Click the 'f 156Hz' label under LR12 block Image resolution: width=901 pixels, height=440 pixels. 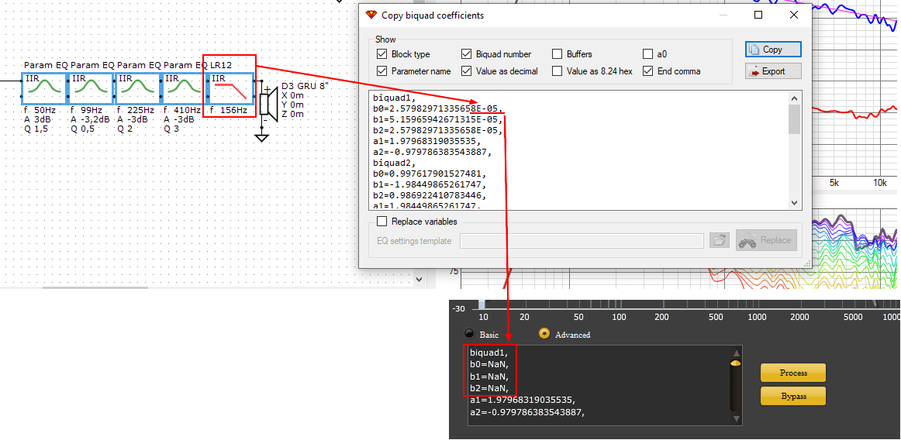pos(229,110)
